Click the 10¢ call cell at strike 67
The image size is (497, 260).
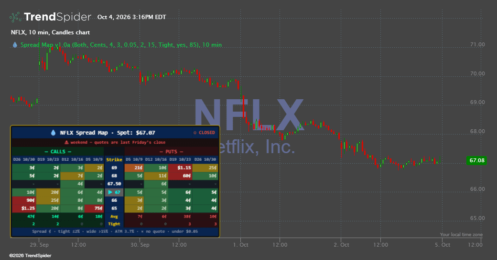point(24,192)
